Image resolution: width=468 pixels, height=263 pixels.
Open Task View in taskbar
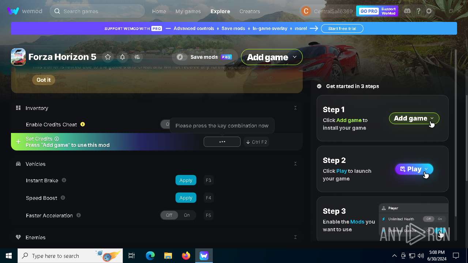tap(132, 256)
